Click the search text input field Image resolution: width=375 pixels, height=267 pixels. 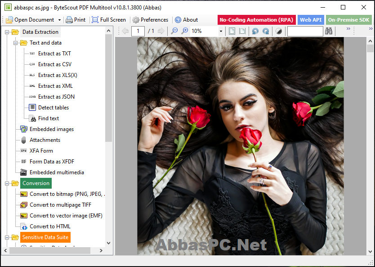coord(305,31)
